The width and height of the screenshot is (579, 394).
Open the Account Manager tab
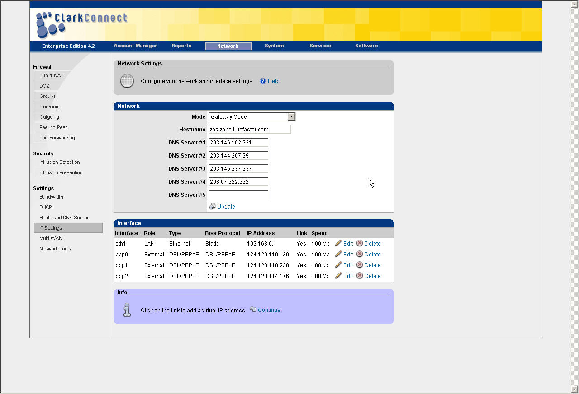point(135,46)
